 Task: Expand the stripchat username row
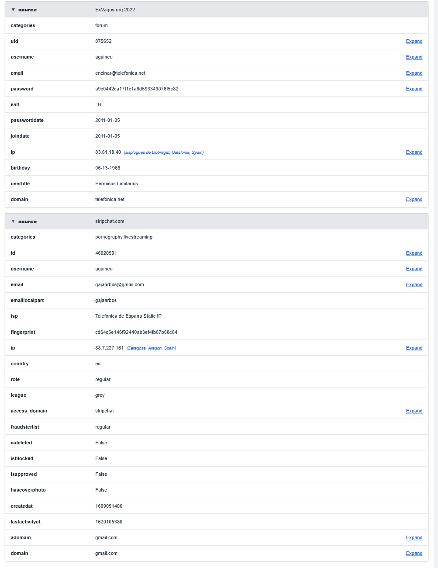[414, 269]
